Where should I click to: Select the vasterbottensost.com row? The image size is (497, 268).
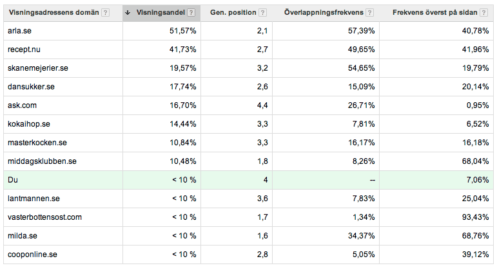click(x=44, y=217)
